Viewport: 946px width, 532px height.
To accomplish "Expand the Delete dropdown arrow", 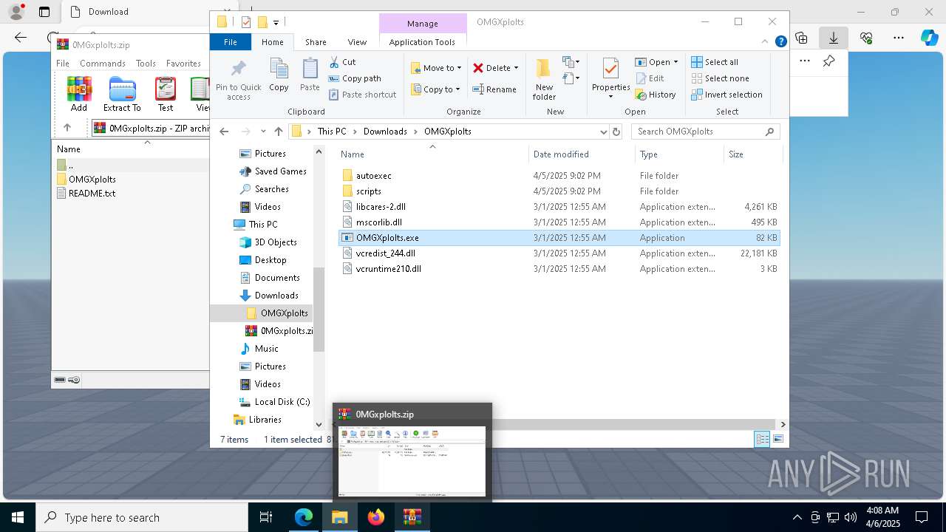I will 516,68.
